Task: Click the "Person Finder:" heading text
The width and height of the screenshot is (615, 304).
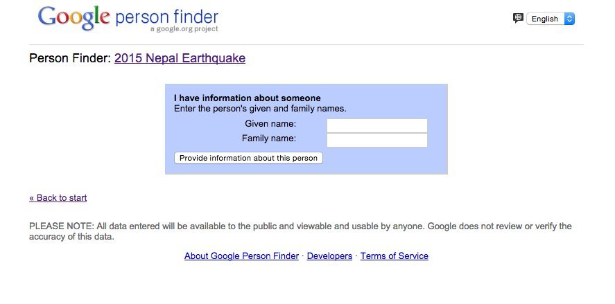Action: coord(70,58)
